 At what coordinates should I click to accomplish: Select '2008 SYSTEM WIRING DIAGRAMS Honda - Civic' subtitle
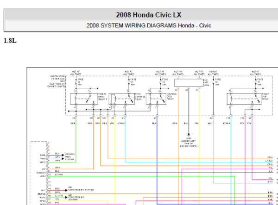pyautogui.click(x=149, y=25)
